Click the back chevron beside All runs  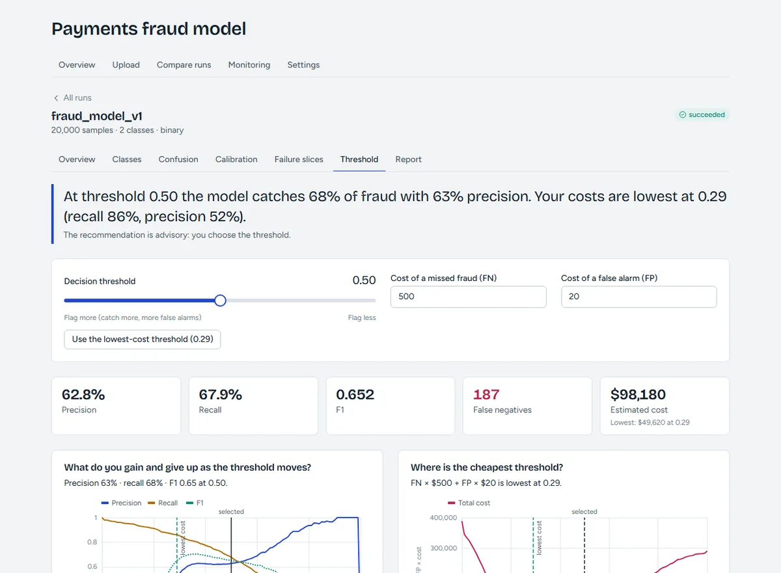[x=56, y=98]
